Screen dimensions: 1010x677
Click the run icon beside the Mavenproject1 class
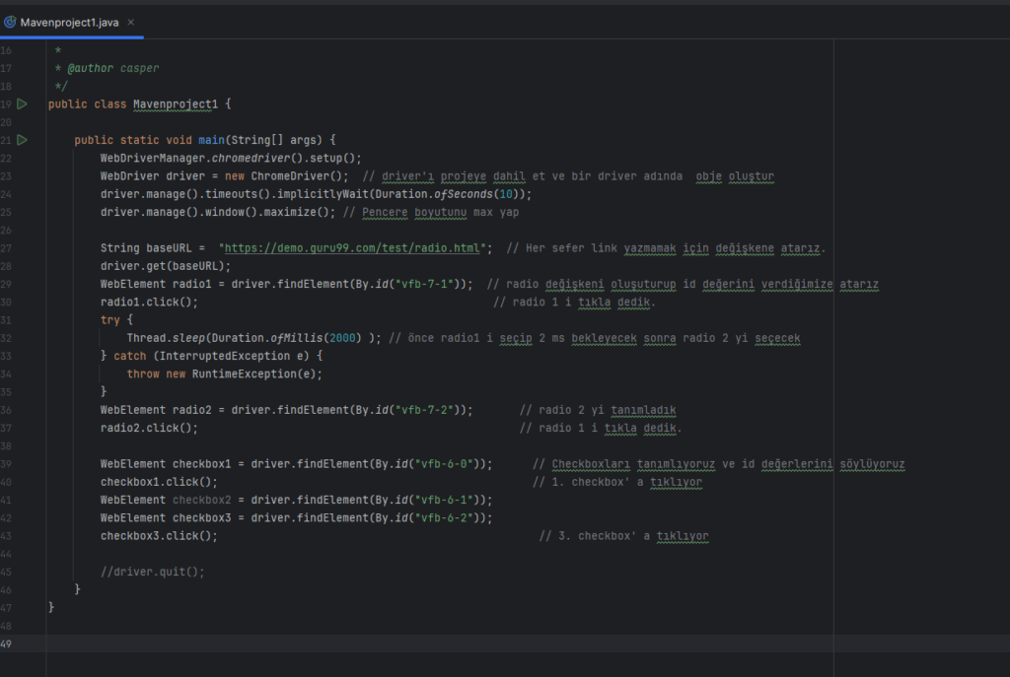click(22, 103)
